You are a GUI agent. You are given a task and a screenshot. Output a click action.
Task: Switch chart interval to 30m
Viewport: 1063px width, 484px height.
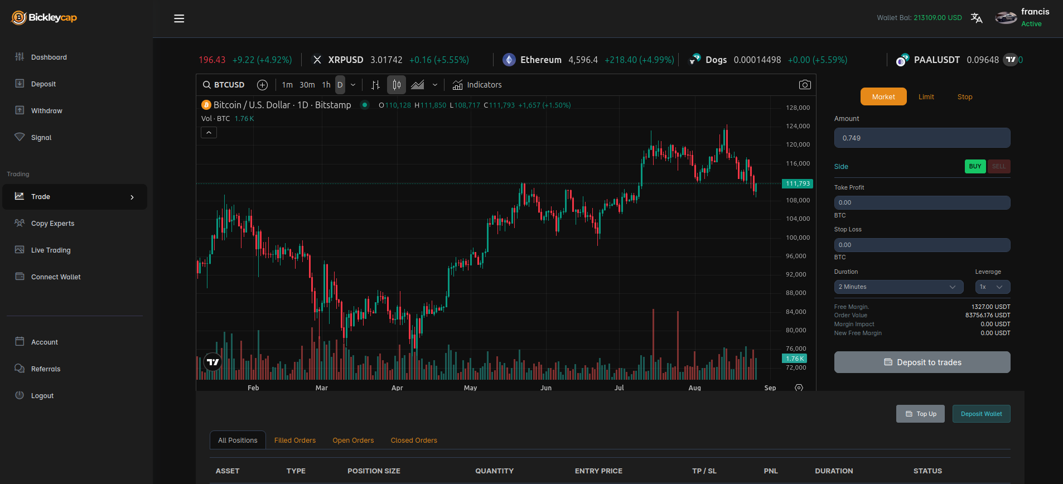pos(307,85)
